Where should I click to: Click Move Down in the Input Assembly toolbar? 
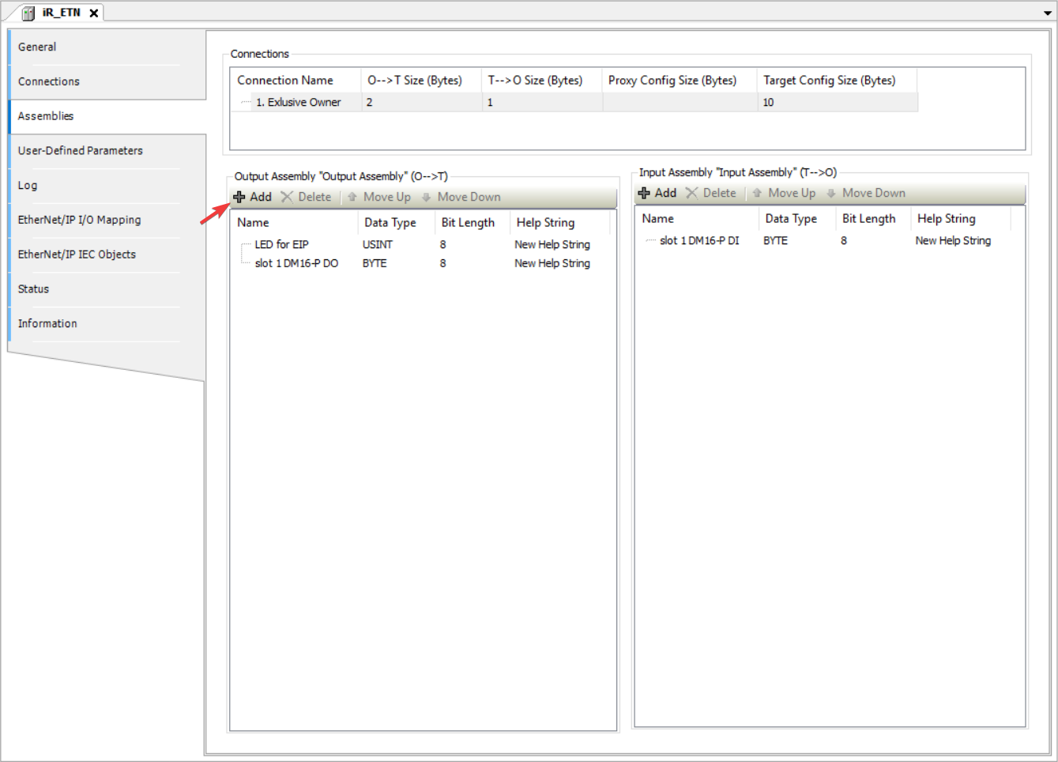pos(866,193)
